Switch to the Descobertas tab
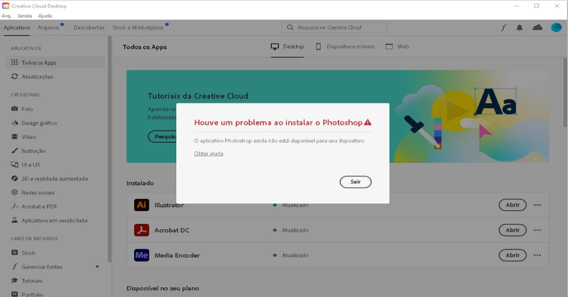This screenshot has width=568, height=297. pyautogui.click(x=89, y=28)
